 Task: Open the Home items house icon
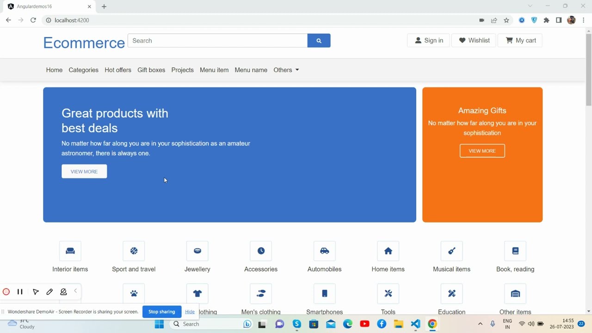point(388,251)
